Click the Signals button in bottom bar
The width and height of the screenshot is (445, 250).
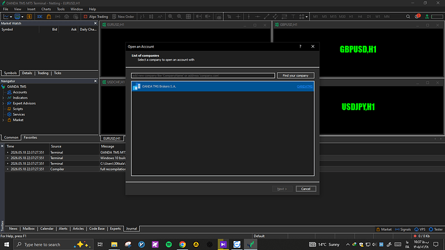click(402, 229)
